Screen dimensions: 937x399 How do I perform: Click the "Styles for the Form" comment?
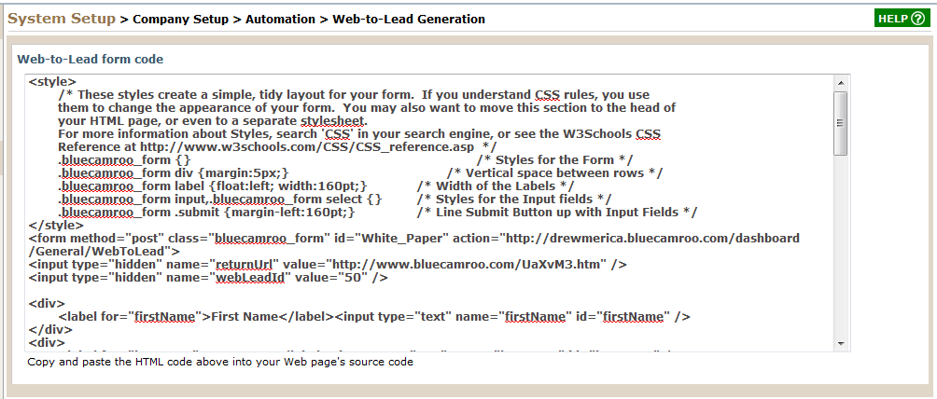pos(555,160)
